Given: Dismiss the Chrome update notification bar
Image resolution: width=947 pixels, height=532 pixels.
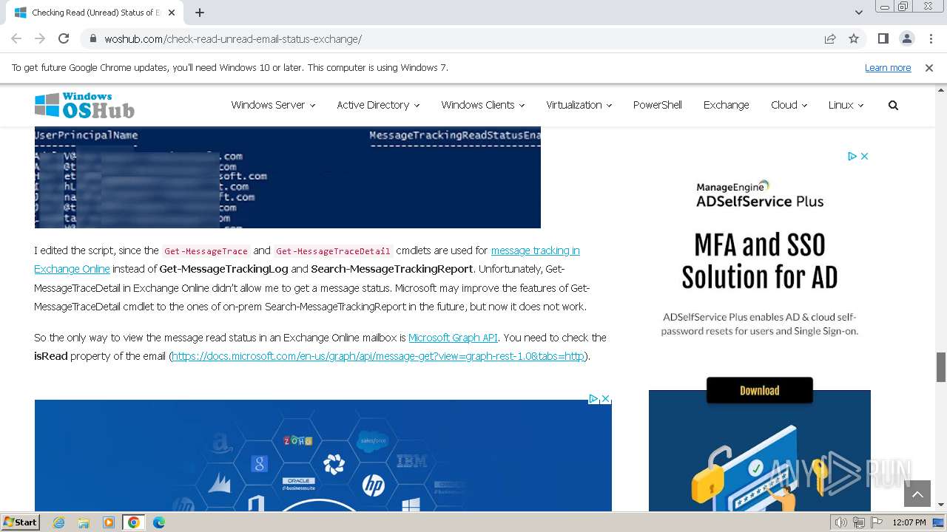Looking at the screenshot, I should 929,67.
